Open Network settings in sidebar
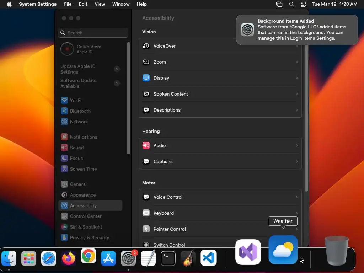364x273 pixels. [90, 122]
